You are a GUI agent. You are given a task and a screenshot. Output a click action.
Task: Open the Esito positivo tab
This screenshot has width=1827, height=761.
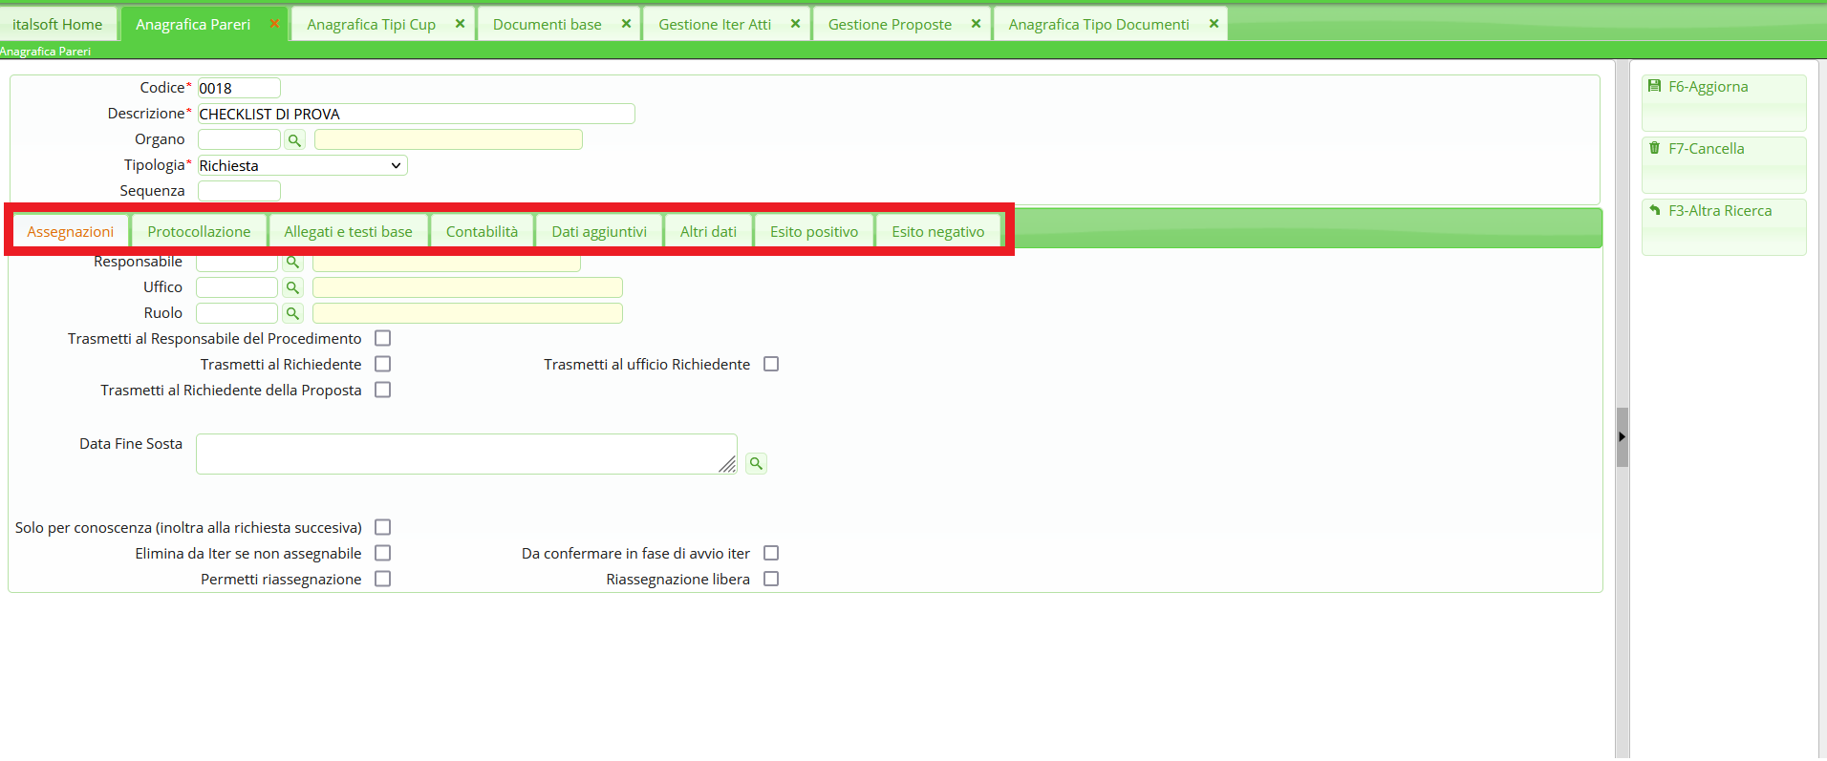814,232
